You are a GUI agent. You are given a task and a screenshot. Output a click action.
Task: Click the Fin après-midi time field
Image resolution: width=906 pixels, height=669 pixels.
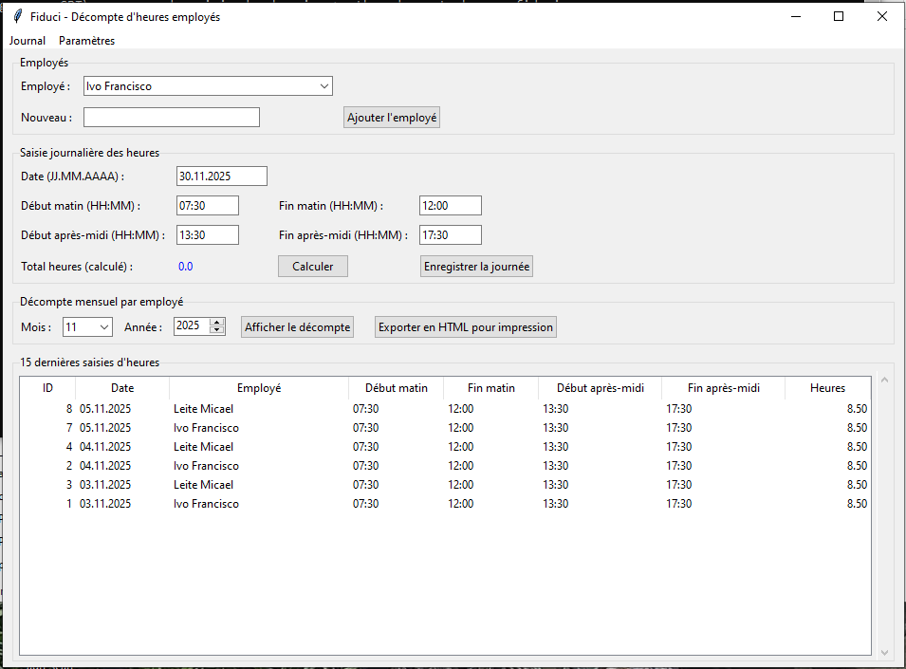point(450,235)
